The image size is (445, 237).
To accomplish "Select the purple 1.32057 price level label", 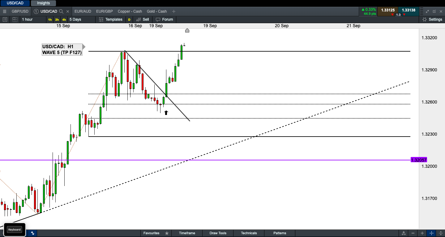I will [419, 160].
